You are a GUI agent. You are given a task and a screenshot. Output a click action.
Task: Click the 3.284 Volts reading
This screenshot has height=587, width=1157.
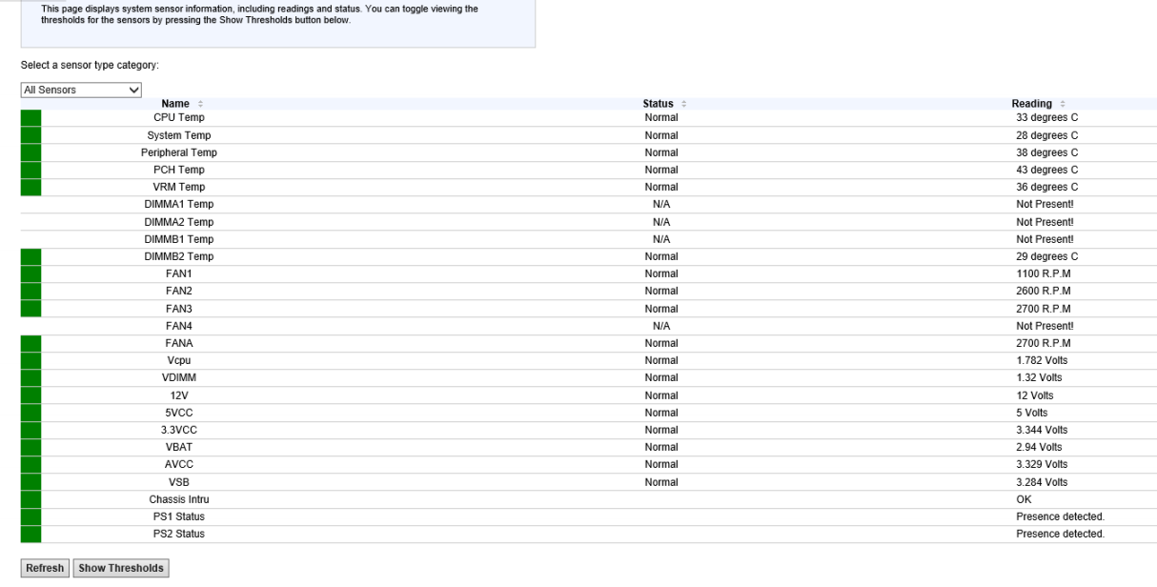(1042, 481)
